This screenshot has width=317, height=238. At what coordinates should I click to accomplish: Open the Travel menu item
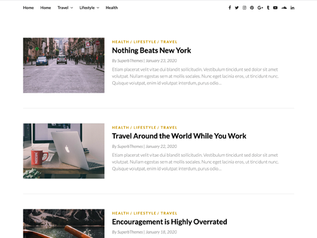(63, 8)
